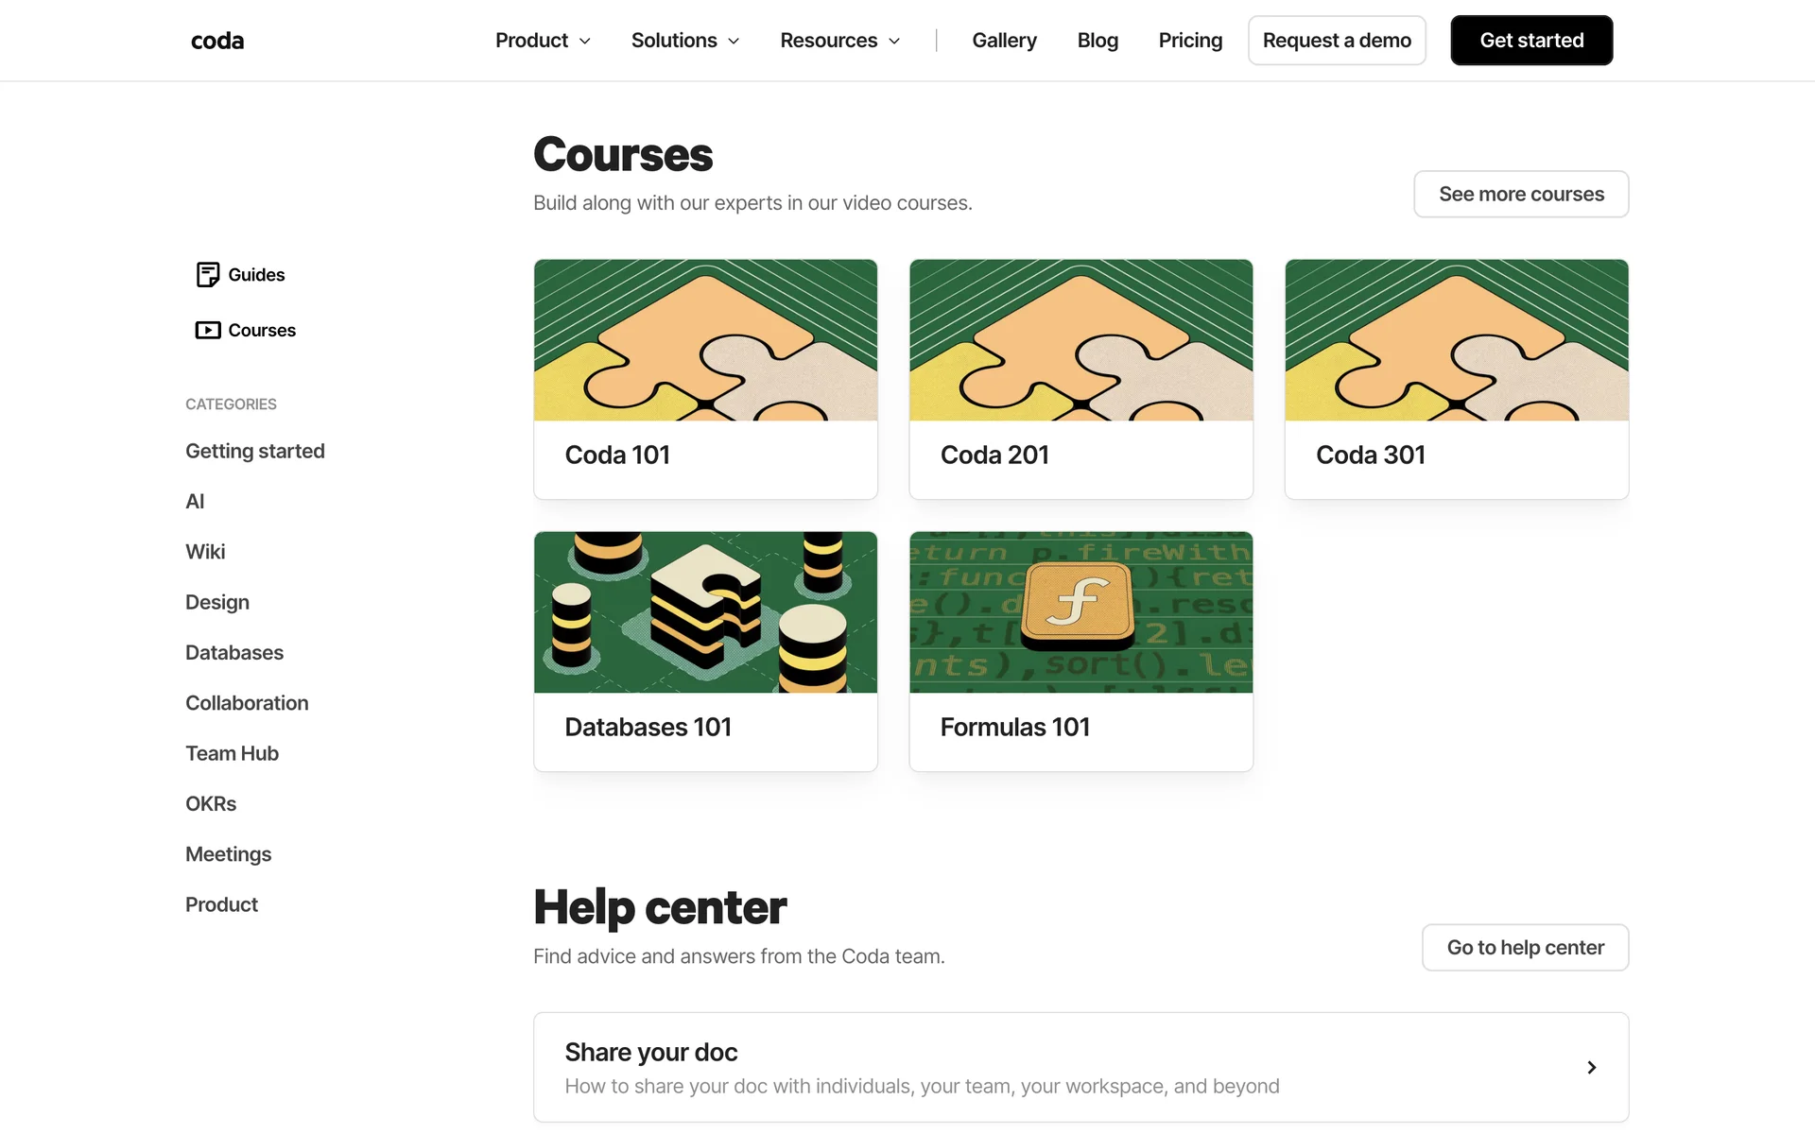Viewport: 1815px width, 1134px height.
Task: Click Go to help center
Action: coord(1525,947)
